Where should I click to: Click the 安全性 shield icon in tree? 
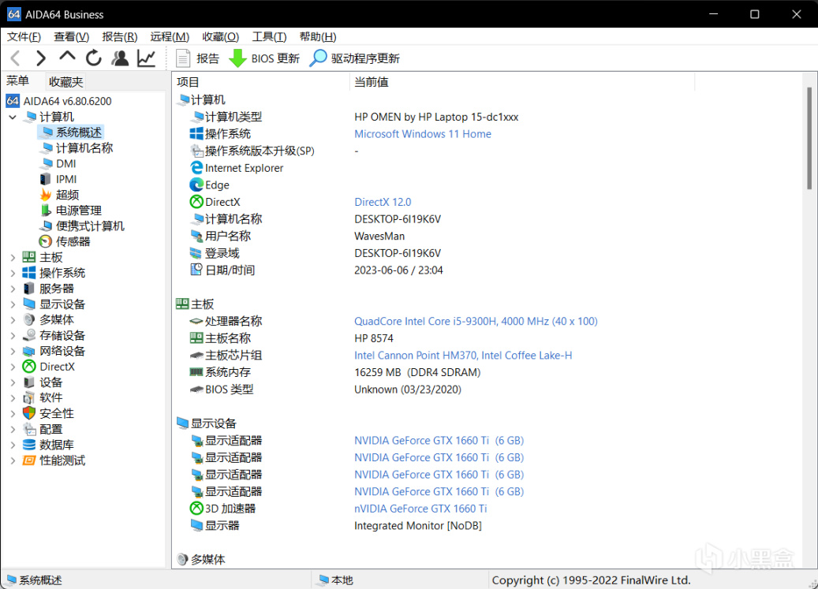point(29,413)
